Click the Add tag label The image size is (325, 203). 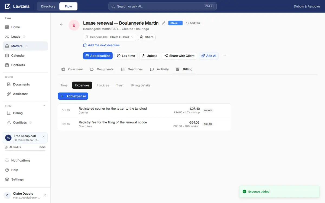coord(193,23)
